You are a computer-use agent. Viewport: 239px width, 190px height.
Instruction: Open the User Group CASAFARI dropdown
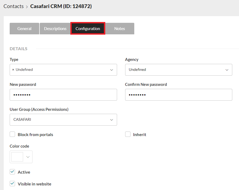click(x=63, y=120)
